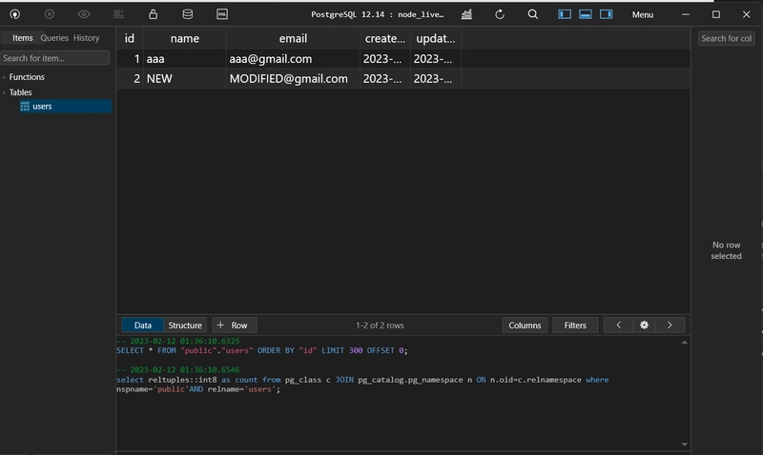The image size is (763, 455).
Task: Switch to the History tab
Action: [87, 37]
